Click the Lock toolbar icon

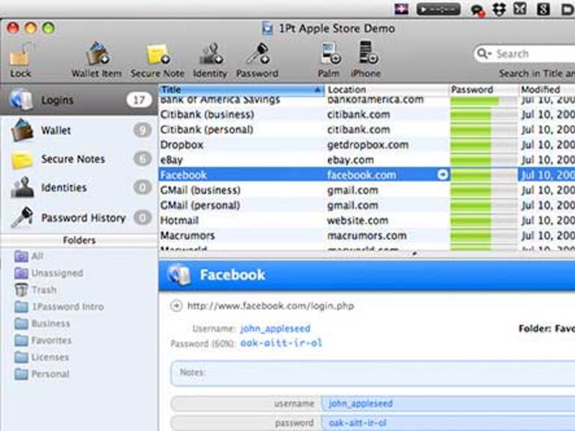coord(21,60)
